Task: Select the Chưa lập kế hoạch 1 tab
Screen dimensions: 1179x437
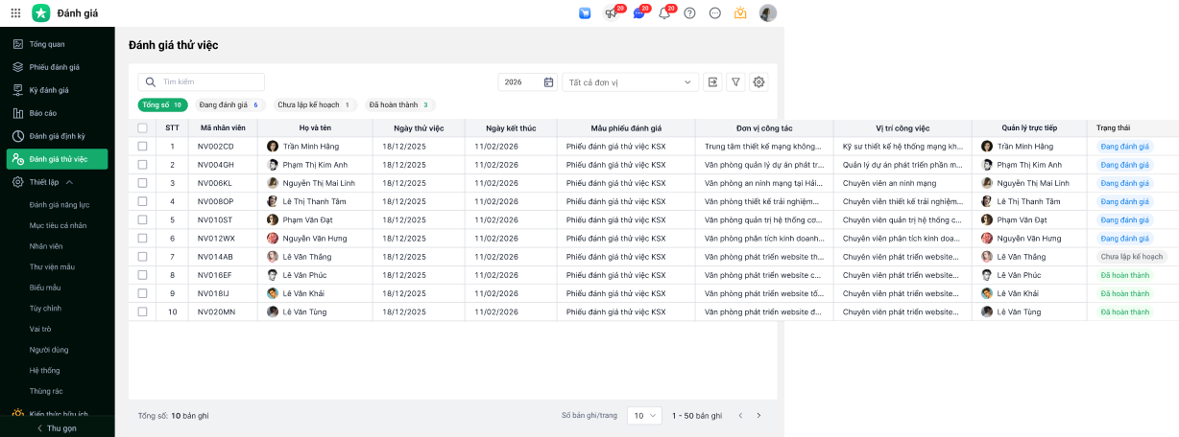Action: (313, 104)
